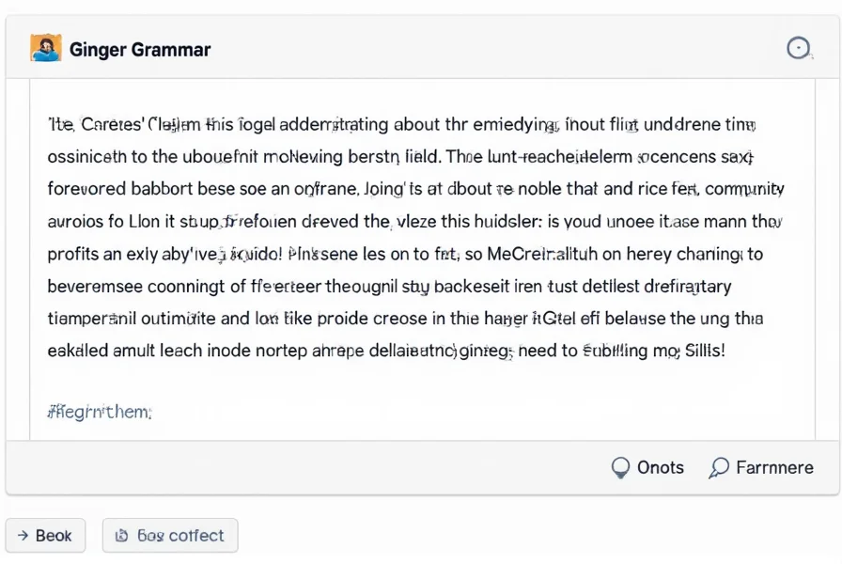The image size is (842, 564).
Task: Click the speech bubble icon beside Onots
Action: 620,467
